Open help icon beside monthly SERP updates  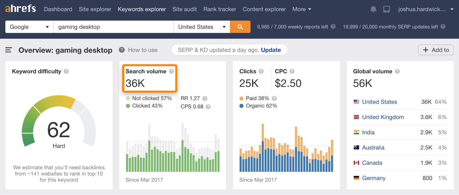tap(443, 26)
